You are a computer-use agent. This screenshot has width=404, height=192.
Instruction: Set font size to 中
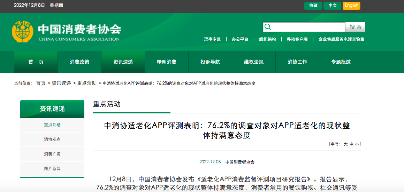(x=351, y=144)
